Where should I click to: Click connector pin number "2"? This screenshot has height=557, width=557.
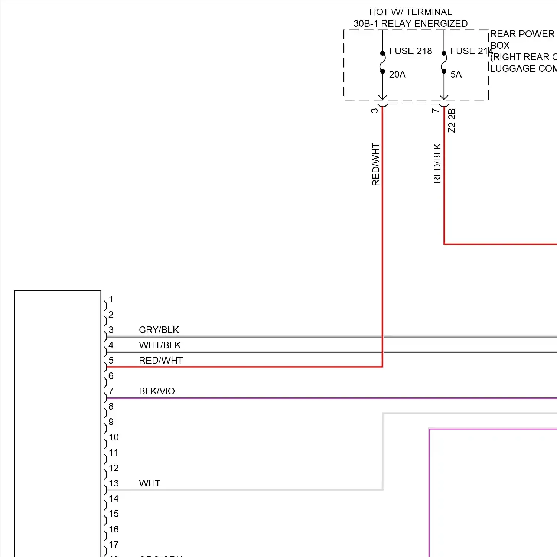click(111, 315)
